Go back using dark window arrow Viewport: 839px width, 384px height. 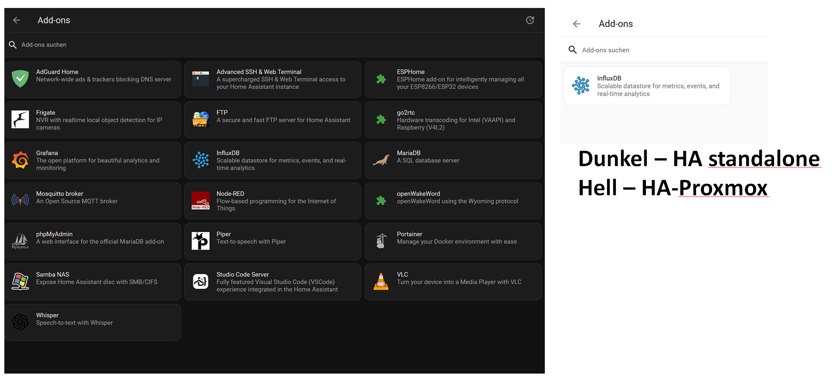pos(17,20)
